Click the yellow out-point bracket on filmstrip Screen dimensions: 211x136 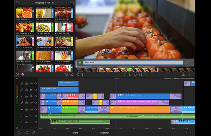pyautogui.click(x=157, y=70)
